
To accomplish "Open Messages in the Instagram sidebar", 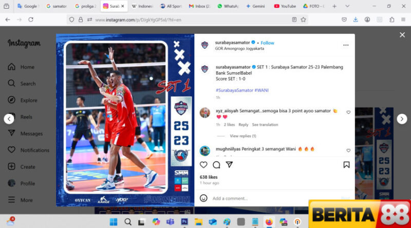I will (25, 133).
